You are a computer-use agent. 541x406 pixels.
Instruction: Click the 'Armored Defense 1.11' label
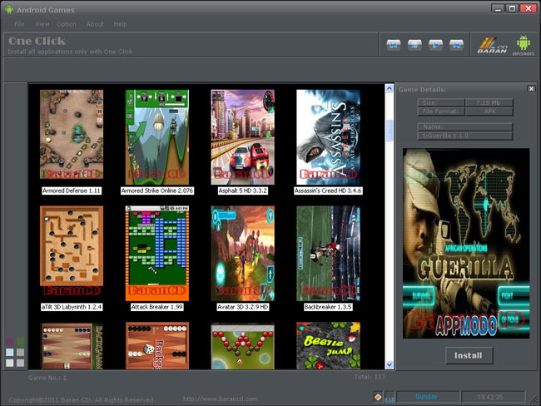pyautogui.click(x=72, y=191)
